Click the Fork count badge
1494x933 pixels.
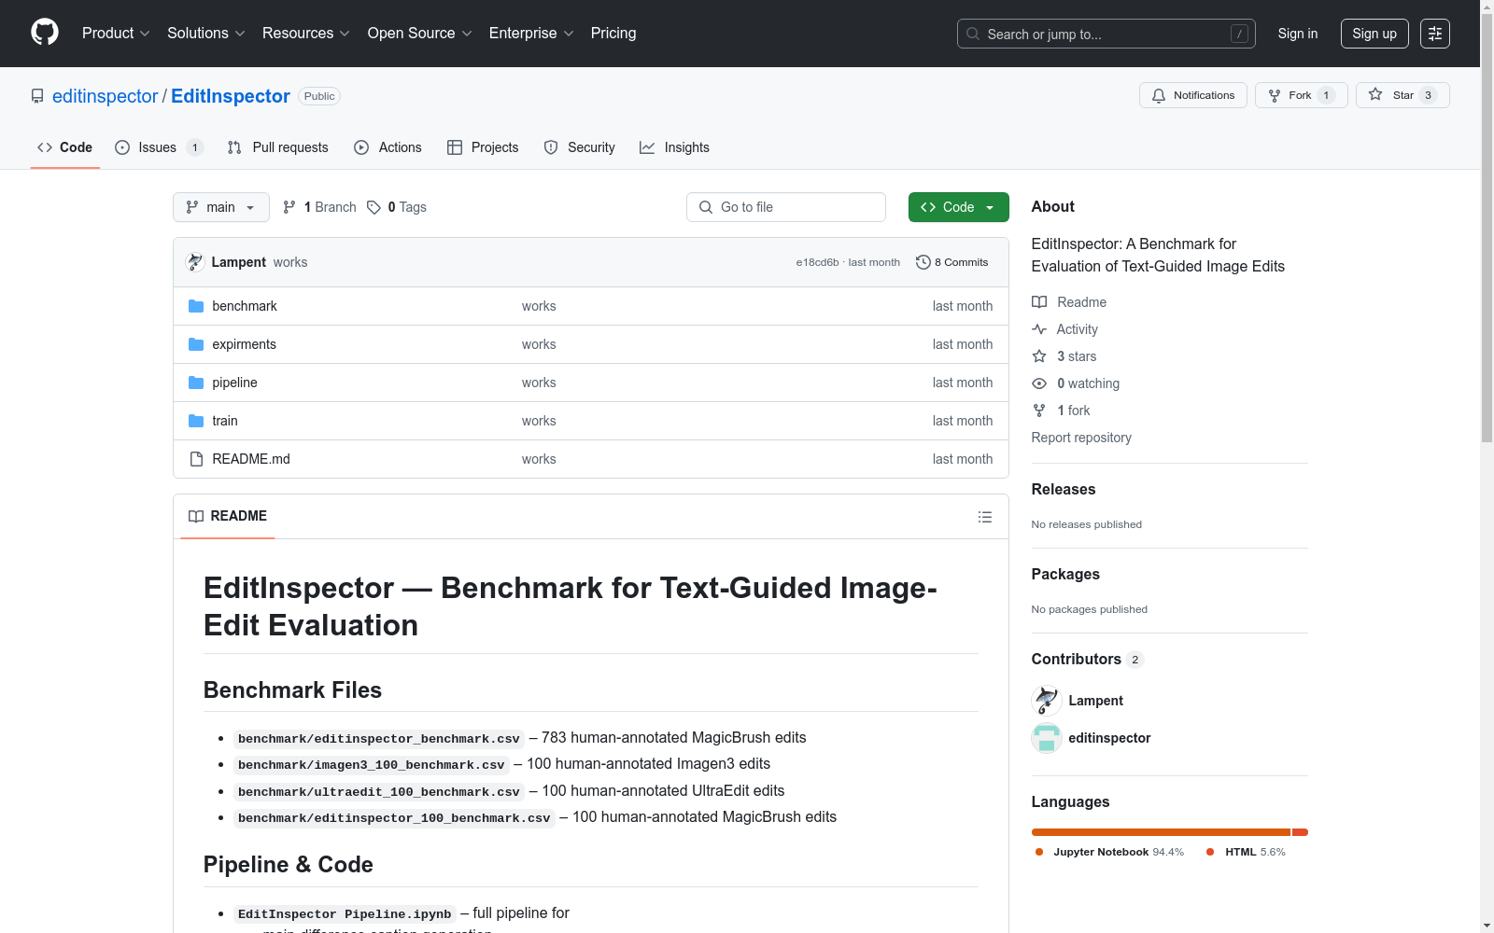point(1326,95)
